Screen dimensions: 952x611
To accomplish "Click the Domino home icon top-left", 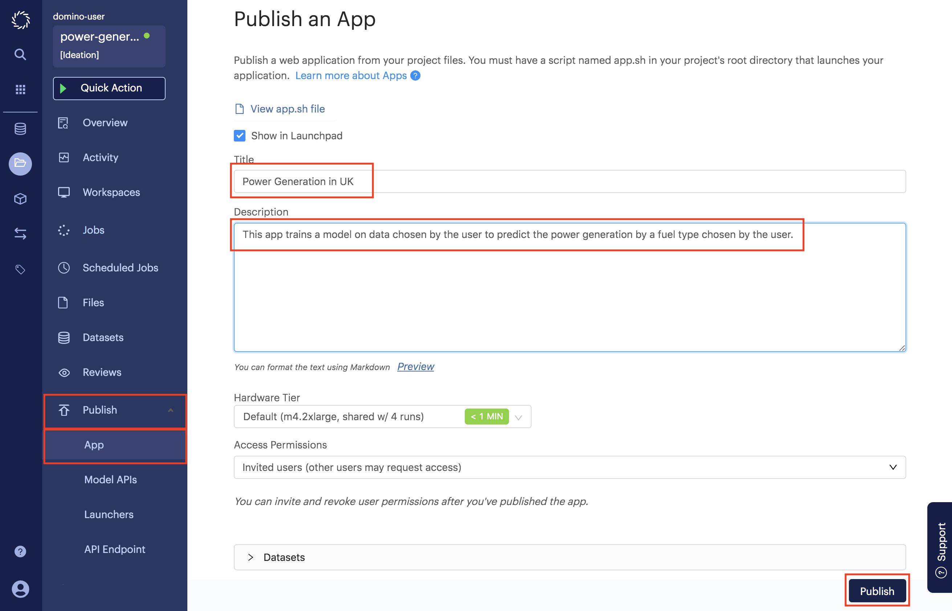I will click(x=20, y=20).
